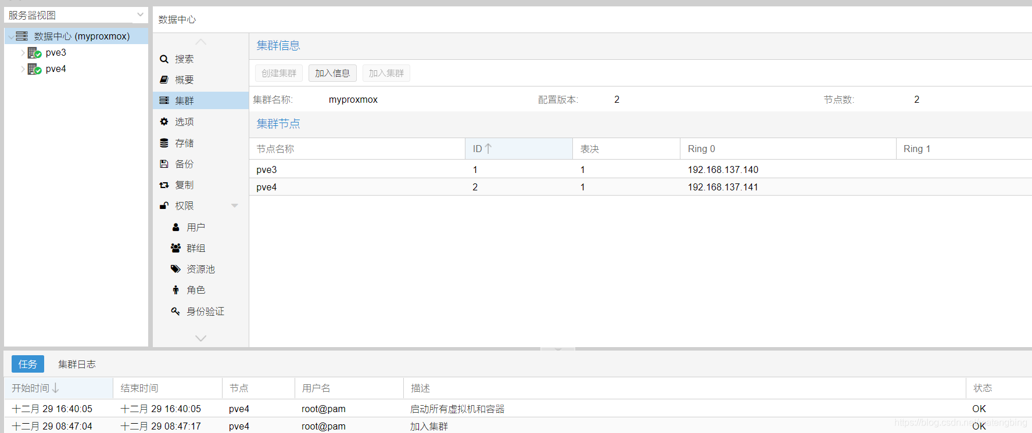Collapse the 权限 submenu arrow
Viewport: 1032px width, 433px height.
(x=235, y=206)
